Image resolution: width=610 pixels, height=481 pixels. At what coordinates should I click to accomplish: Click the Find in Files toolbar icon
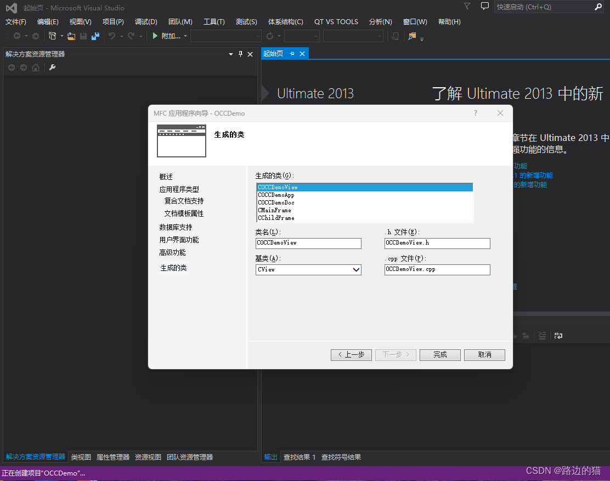412,36
